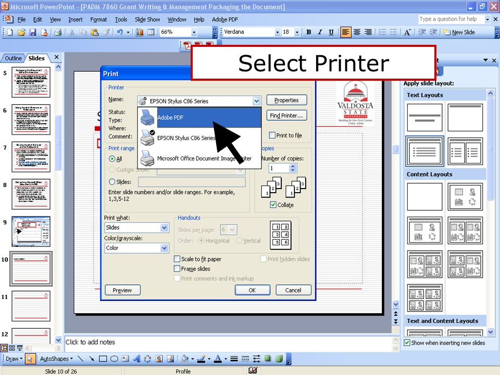Insert a Text Box from Draw toolbar

(x=126, y=359)
